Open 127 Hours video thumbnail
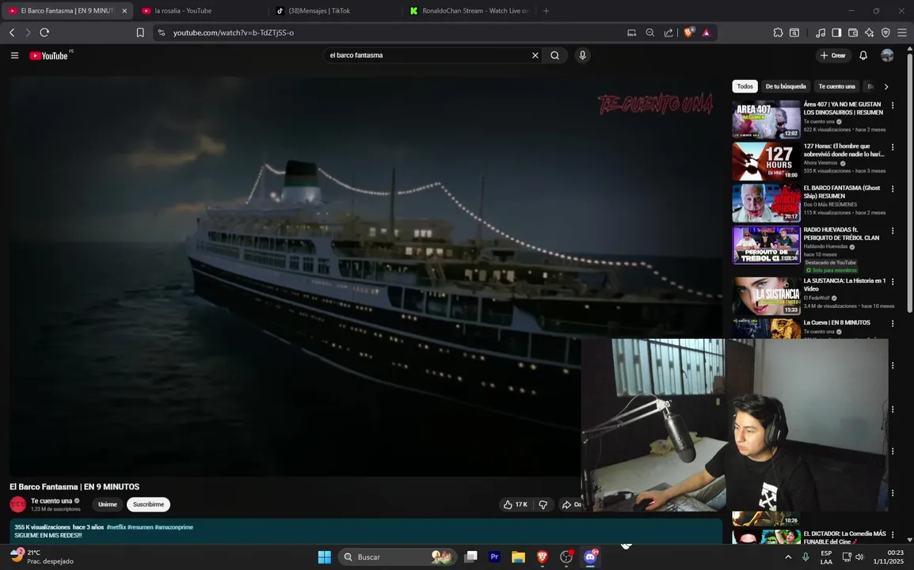 click(x=766, y=161)
